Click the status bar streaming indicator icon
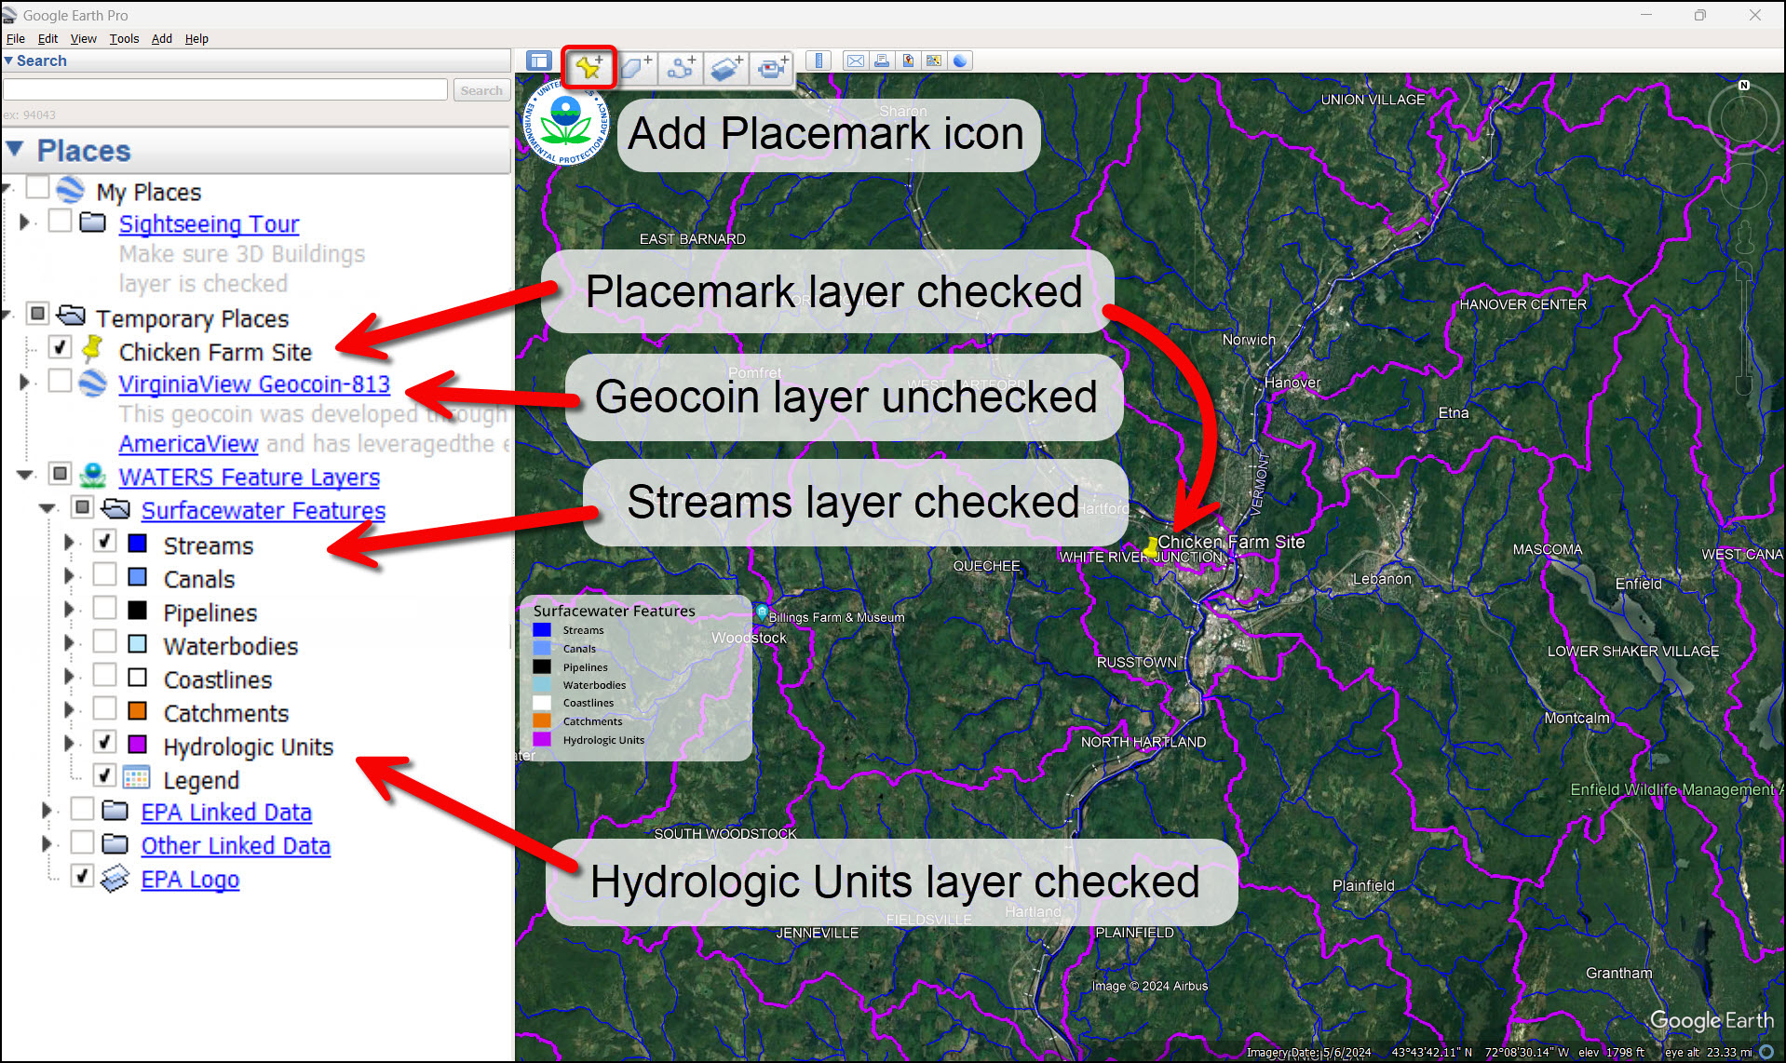The image size is (1786, 1063). pyautogui.click(x=1766, y=1052)
